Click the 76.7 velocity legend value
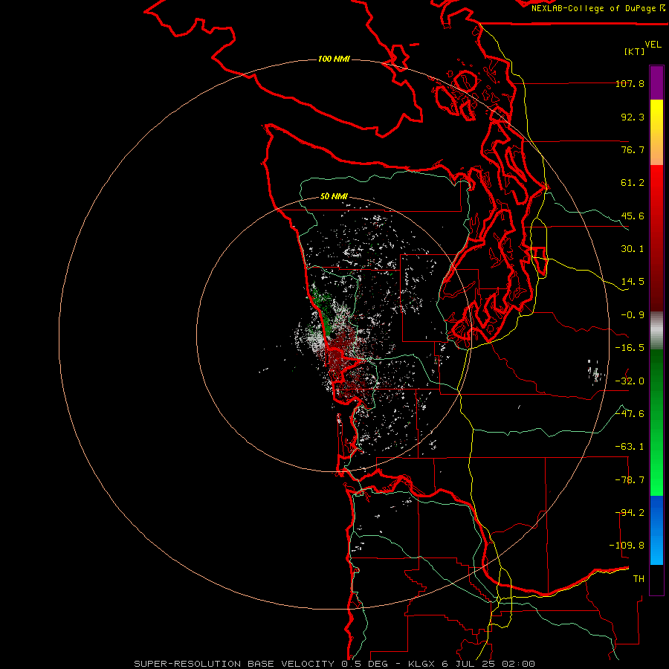 tap(633, 149)
